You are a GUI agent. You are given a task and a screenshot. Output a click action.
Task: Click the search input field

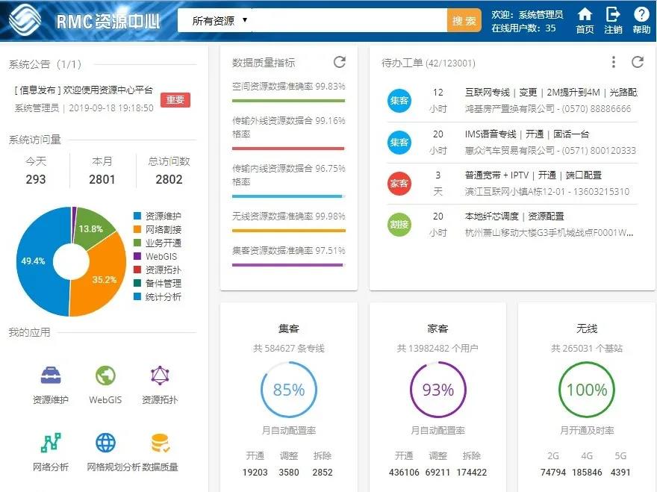coord(347,20)
